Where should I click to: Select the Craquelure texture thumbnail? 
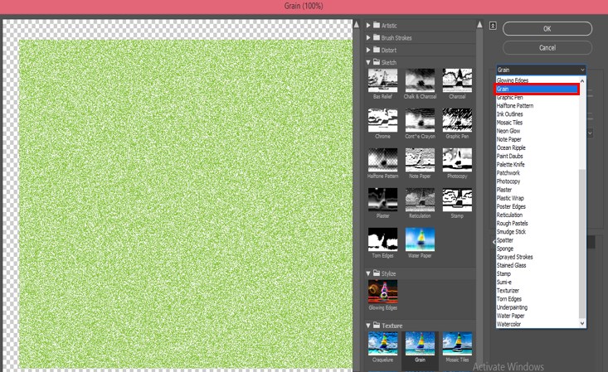382,344
